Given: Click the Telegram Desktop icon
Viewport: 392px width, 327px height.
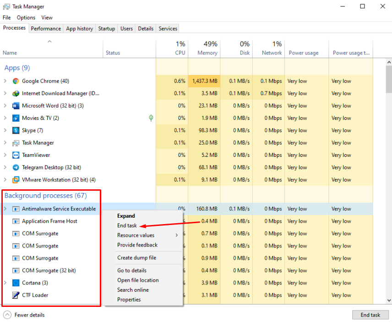Looking at the screenshot, I should 16,167.
